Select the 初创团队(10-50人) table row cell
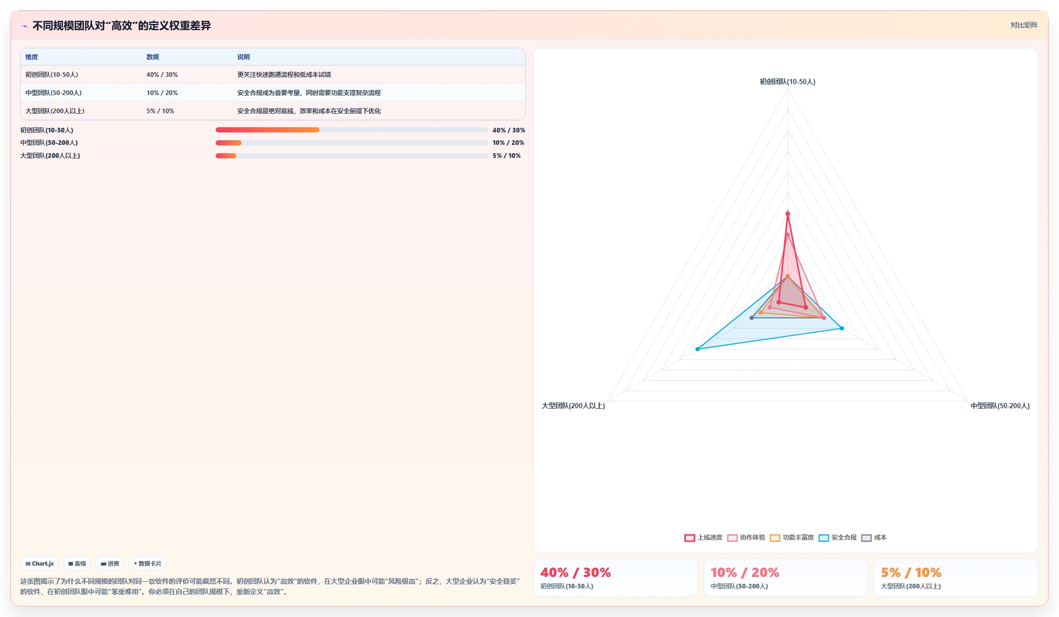Viewport: 1059px width, 617px height. click(x=52, y=75)
